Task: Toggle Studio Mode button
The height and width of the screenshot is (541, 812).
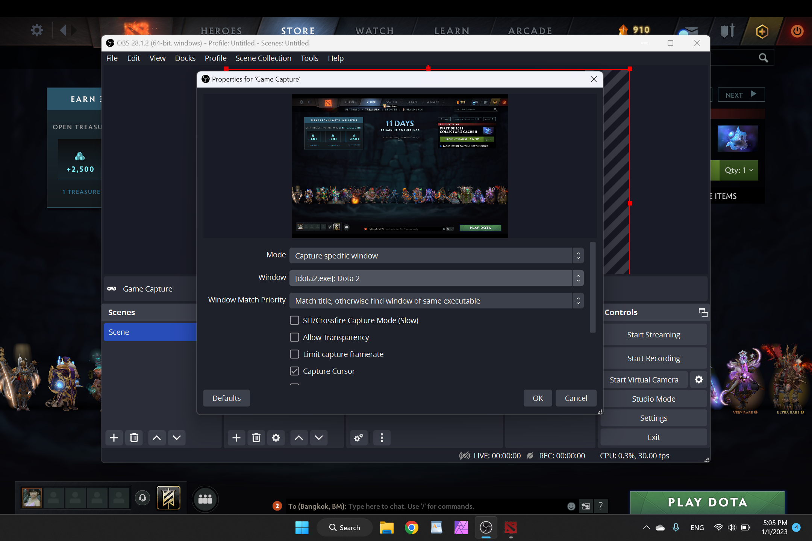Action: click(x=653, y=399)
